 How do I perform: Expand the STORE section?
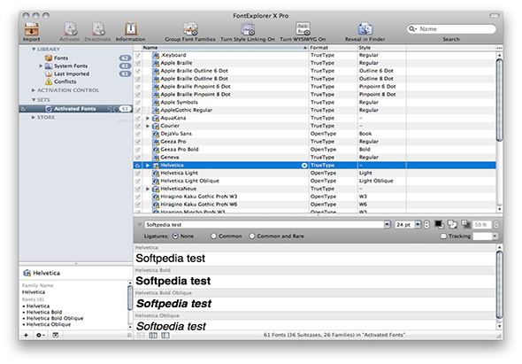(x=34, y=117)
